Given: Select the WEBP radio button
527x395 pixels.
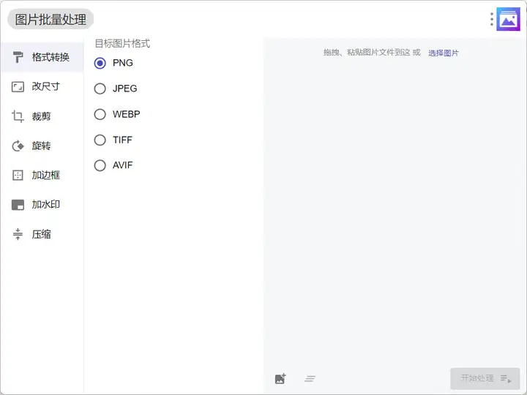Looking at the screenshot, I should click(100, 114).
